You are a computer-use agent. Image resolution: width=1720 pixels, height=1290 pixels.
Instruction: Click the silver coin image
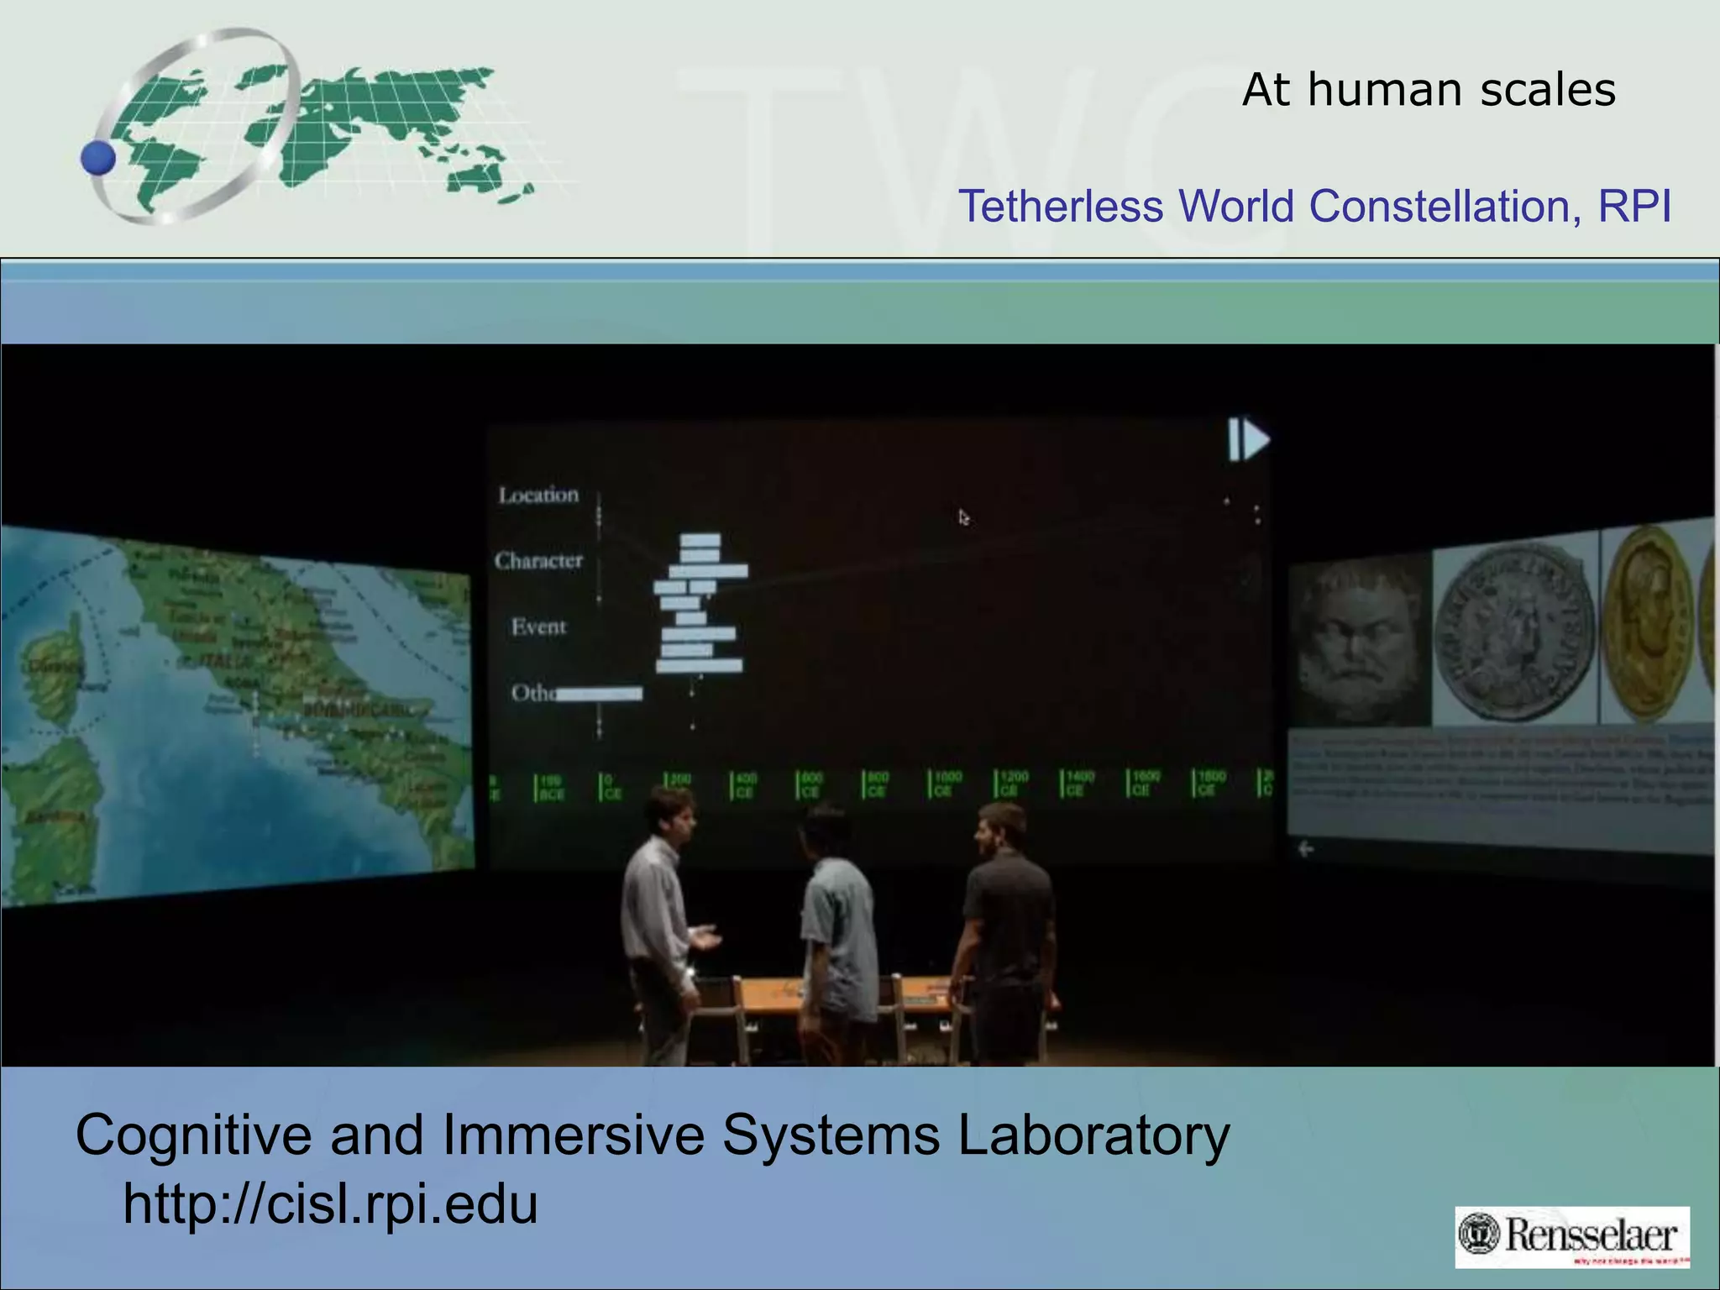coord(1515,633)
